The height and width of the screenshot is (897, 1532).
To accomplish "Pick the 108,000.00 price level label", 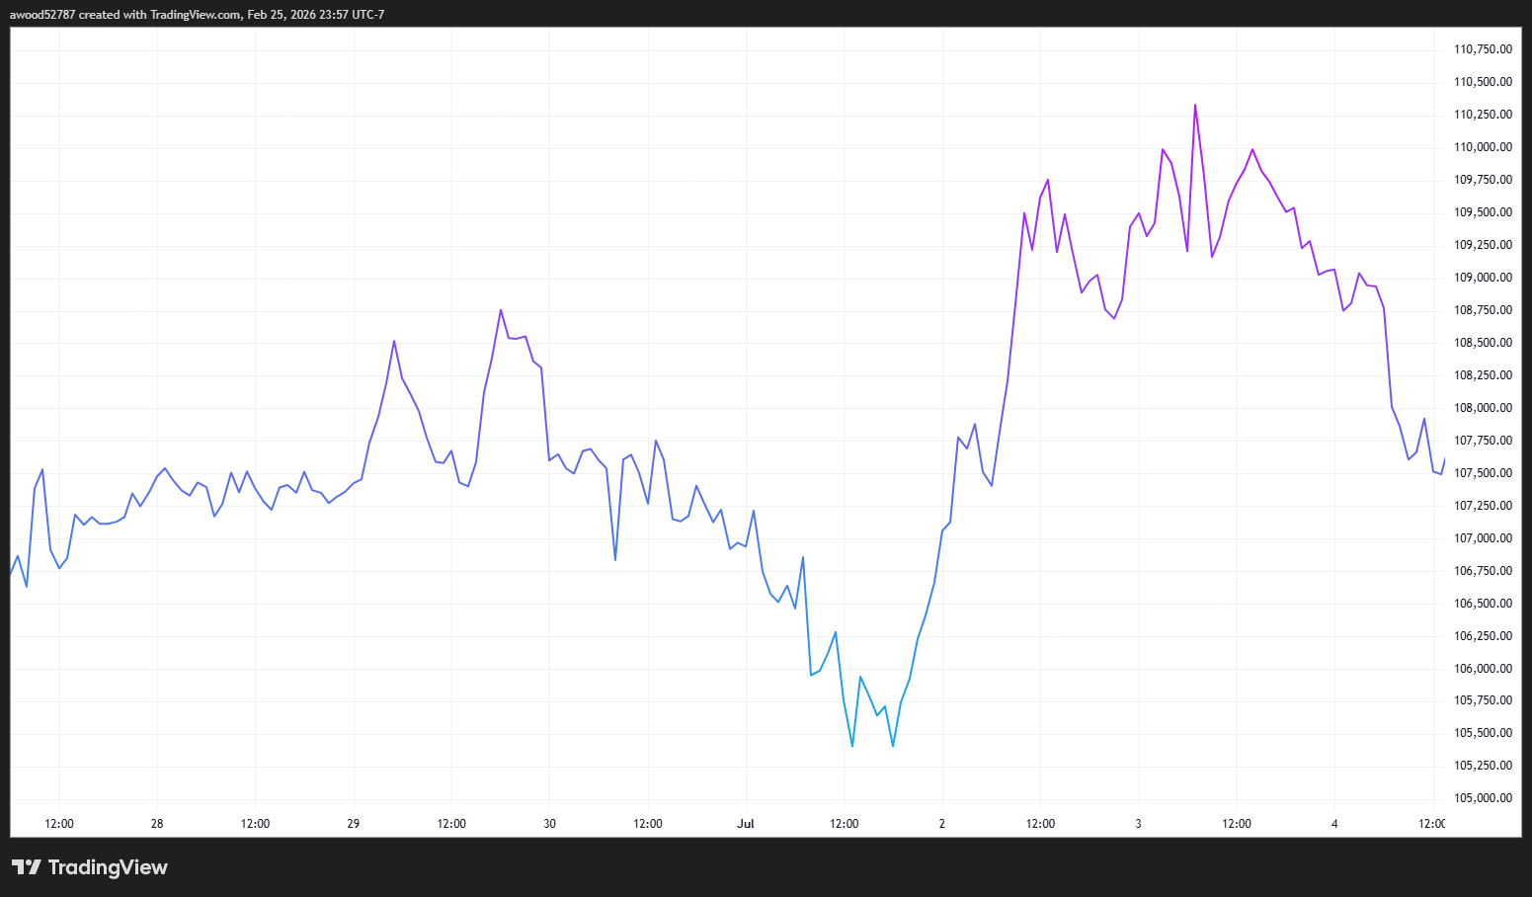I will [1483, 408].
